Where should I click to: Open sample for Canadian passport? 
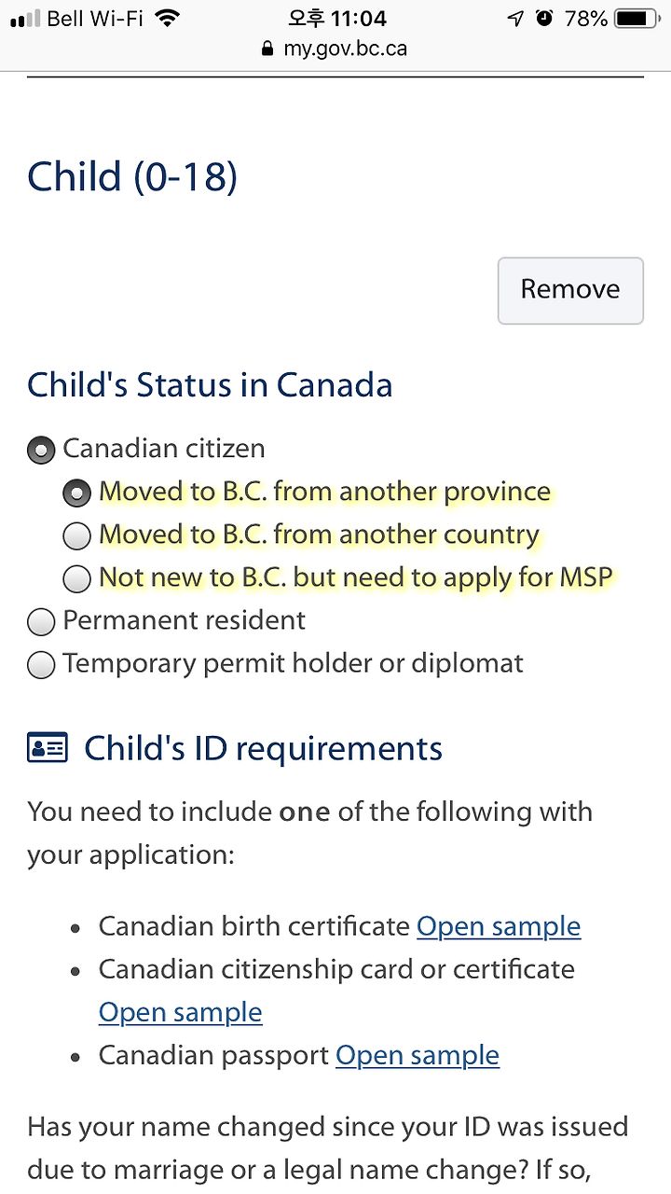[x=418, y=1055]
